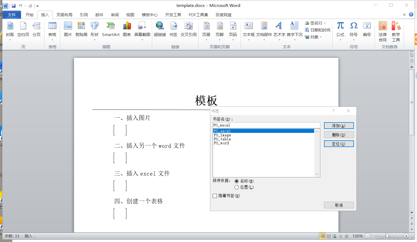Open the bookmark (书签) tool in ribbon

(173, 29)
